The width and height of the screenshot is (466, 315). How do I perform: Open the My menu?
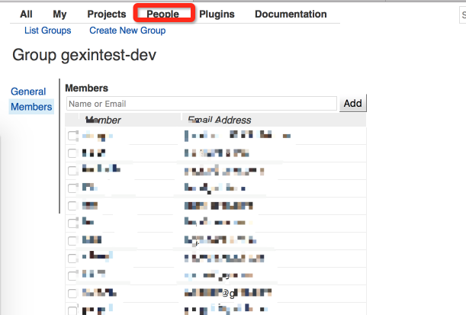coord(59,14)
